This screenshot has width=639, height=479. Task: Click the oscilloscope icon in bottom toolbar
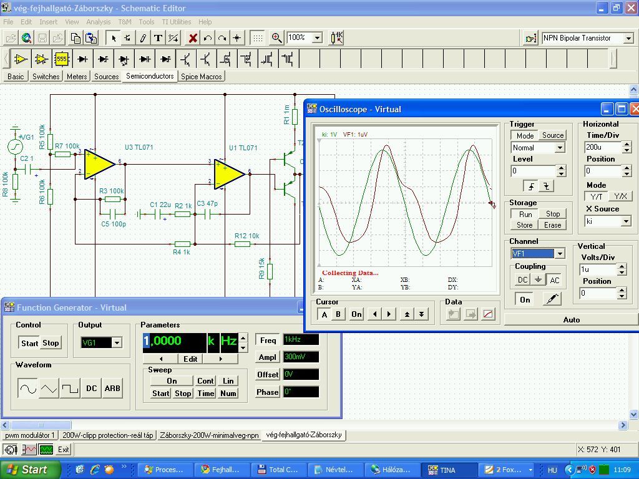tap(47, 450)
